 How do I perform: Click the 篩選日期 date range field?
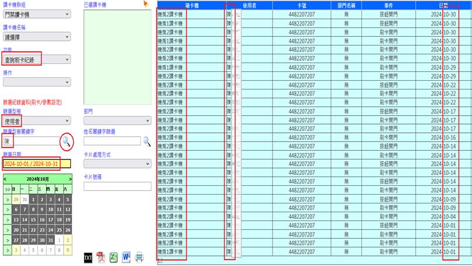[x=36, y=164]
